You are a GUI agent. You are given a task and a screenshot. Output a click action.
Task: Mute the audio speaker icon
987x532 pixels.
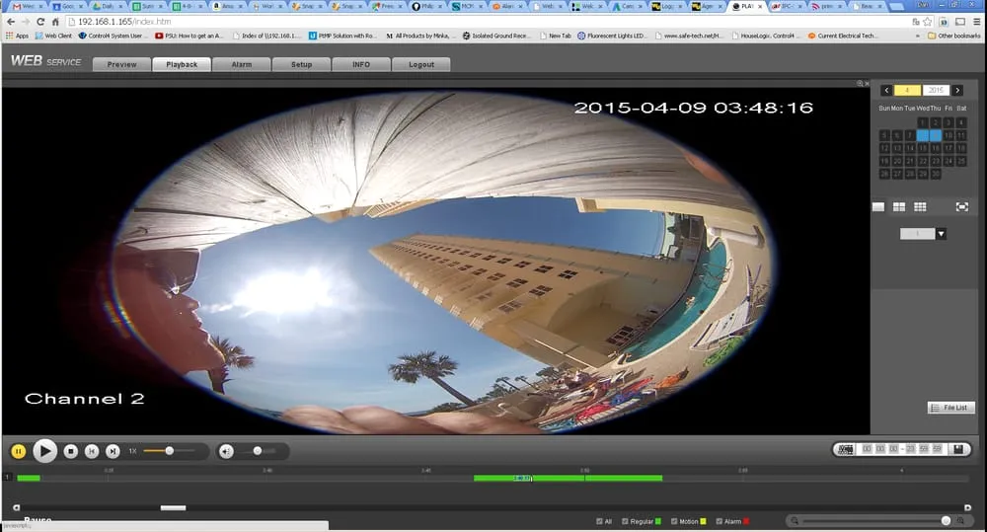click(x=227, y=451)
